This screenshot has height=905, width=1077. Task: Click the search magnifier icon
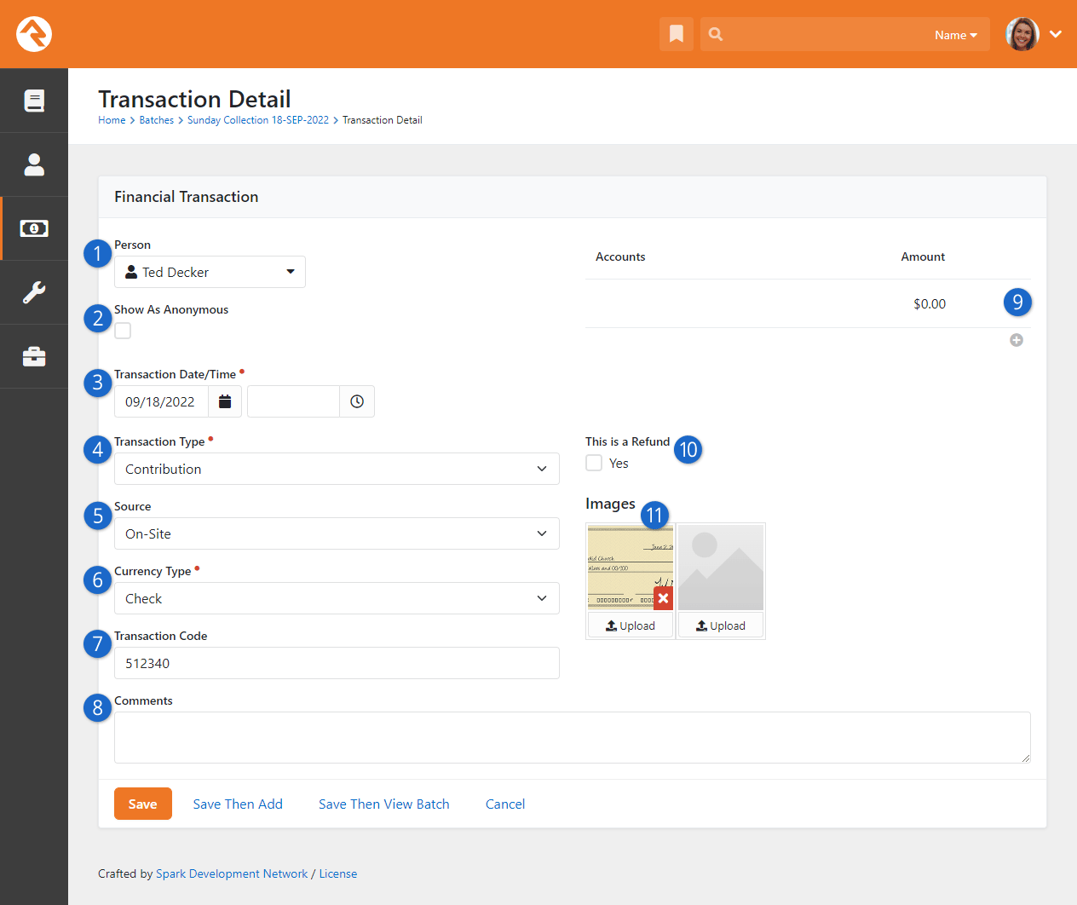tap(716, 34)
